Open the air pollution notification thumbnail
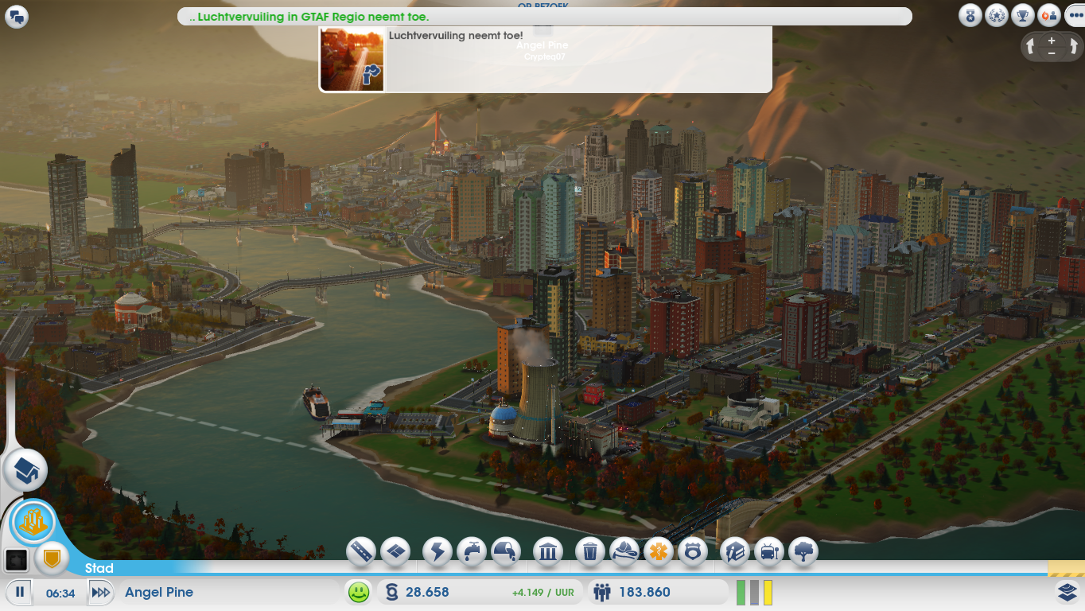This screenshot has width=1085, height=611. click(352, 59)
